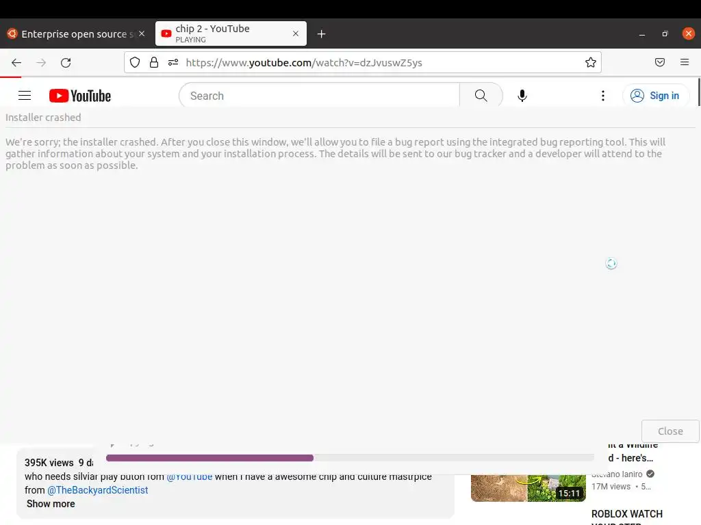Click the address bar URL
This screenshot has height=525, width=701.
coord(304,62)
